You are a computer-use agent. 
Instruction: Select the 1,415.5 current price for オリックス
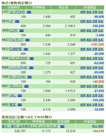(70, 91)
